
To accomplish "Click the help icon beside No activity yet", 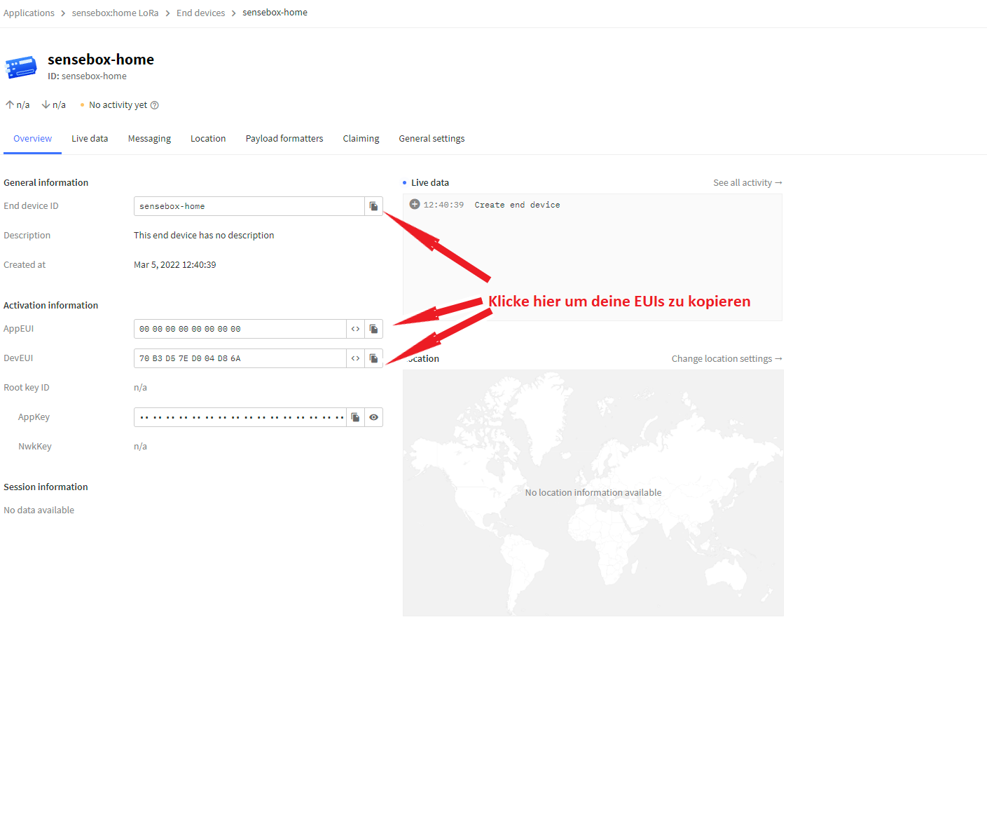I will pyautogui.click(x=155, y=105).
